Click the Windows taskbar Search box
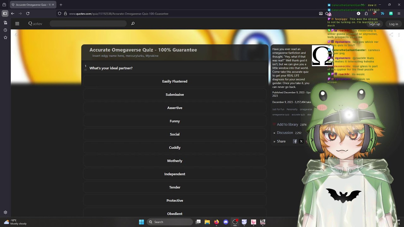Image resolution: width=404 pixels, height=227 pixels. click(170, 222)
